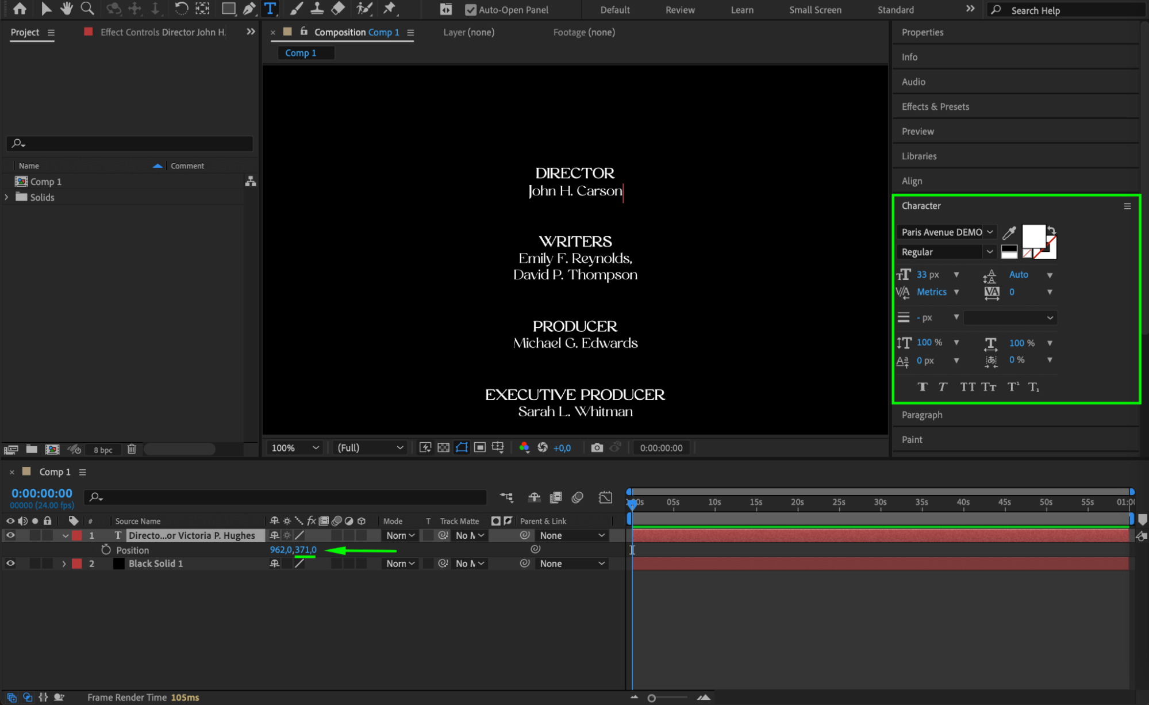Open the 100% magnification dropdown
Image resolution: width=1149 pixels, height=705 pixels.
pos(294,447)
